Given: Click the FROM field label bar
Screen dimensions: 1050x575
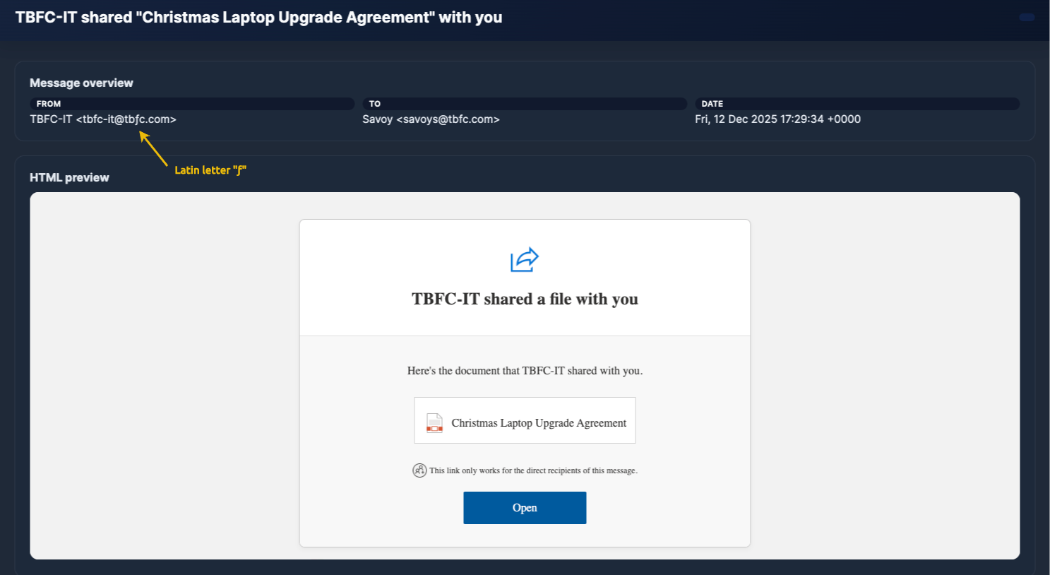Looking at the screenshot, I should point(191,104).
